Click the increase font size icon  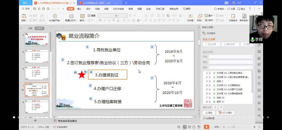click(130, 16)
